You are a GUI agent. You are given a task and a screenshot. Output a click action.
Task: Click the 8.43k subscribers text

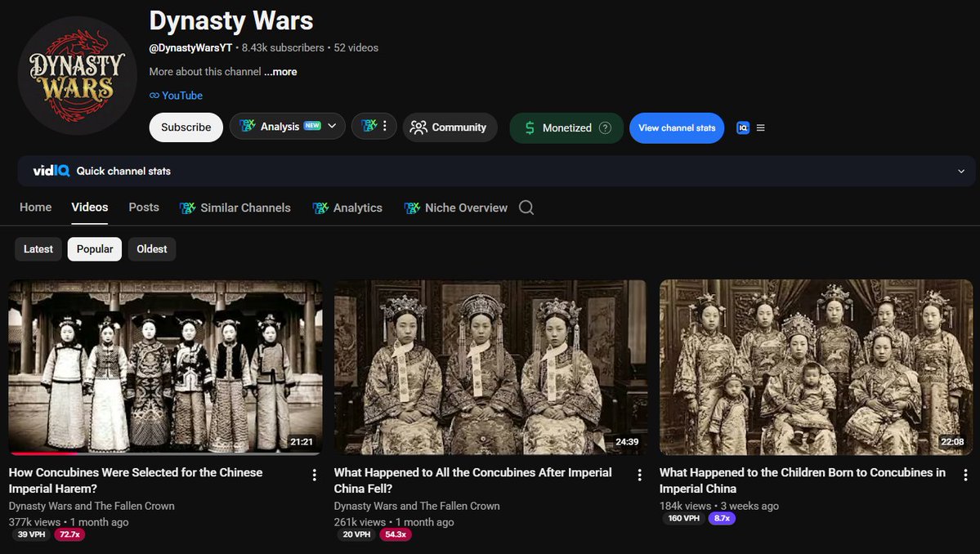283,48
